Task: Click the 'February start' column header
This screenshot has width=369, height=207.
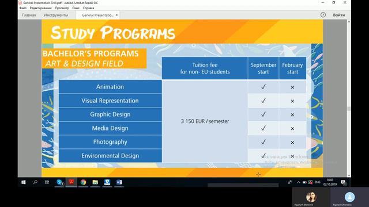Action: pos(292,68)
